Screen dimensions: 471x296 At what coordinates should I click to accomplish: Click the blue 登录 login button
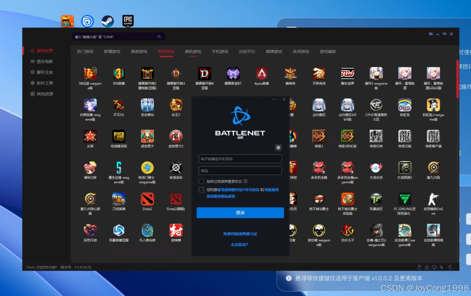point(240,213)
